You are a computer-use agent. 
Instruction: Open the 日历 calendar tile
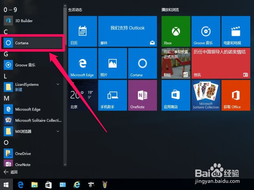[83, 31]
